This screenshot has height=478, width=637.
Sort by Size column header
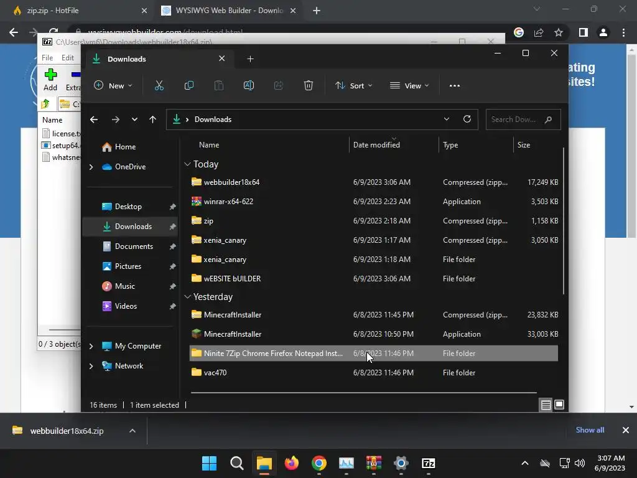pos(524,145)
